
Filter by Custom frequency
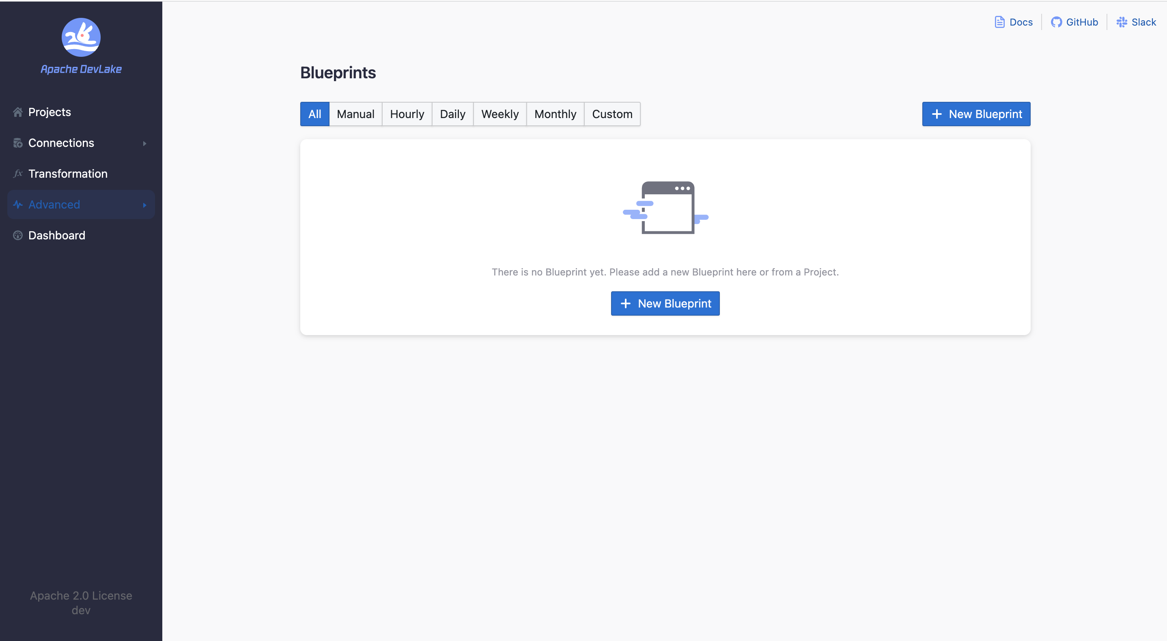coord(611,114)
